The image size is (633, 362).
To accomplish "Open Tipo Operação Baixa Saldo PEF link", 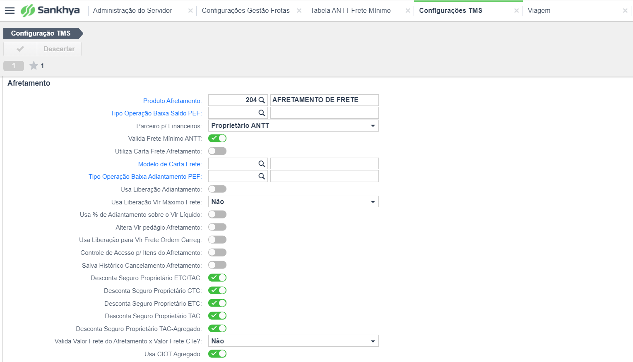I will [x=156, y=113].
